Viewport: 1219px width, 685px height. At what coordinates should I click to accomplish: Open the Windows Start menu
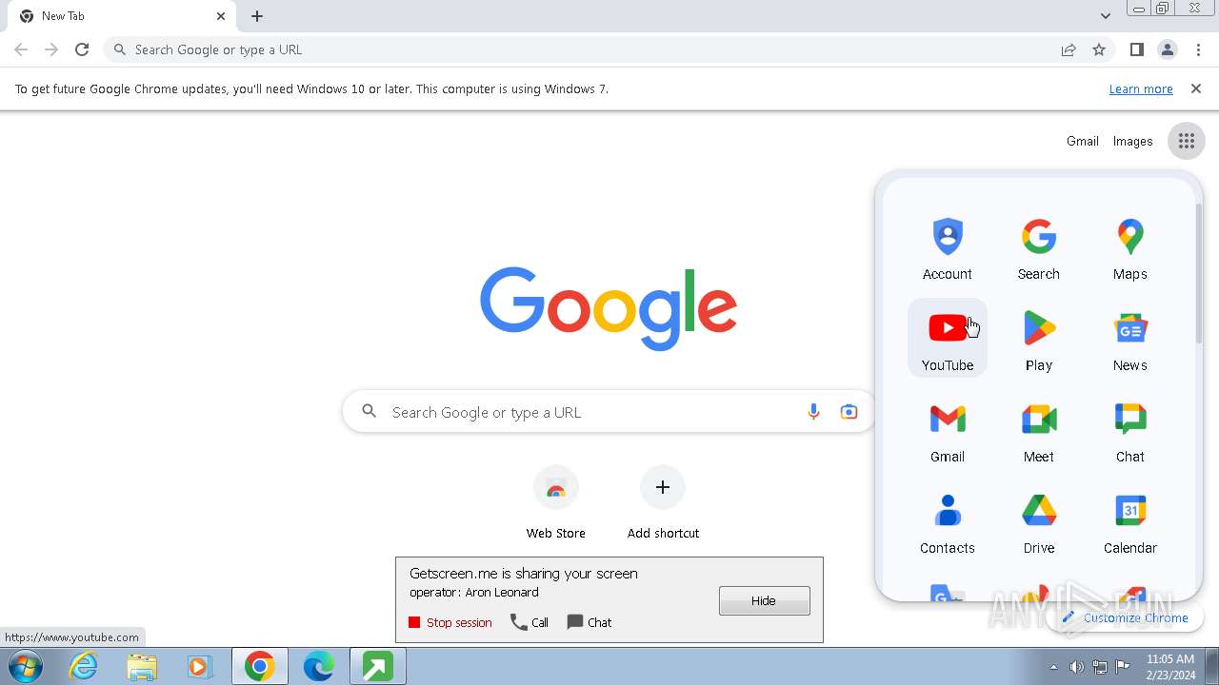[x=26, y=666]
